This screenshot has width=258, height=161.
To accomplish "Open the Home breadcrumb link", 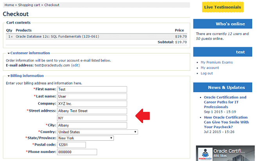I will (x=9, y=5).
